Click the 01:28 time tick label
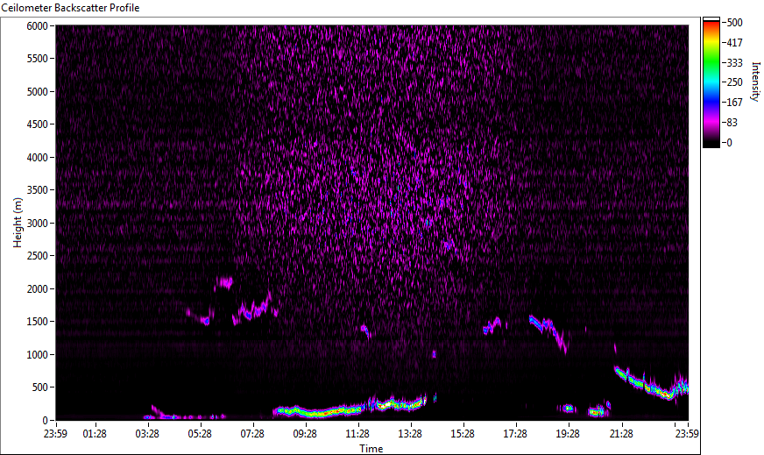 click(x=95, y=434)
